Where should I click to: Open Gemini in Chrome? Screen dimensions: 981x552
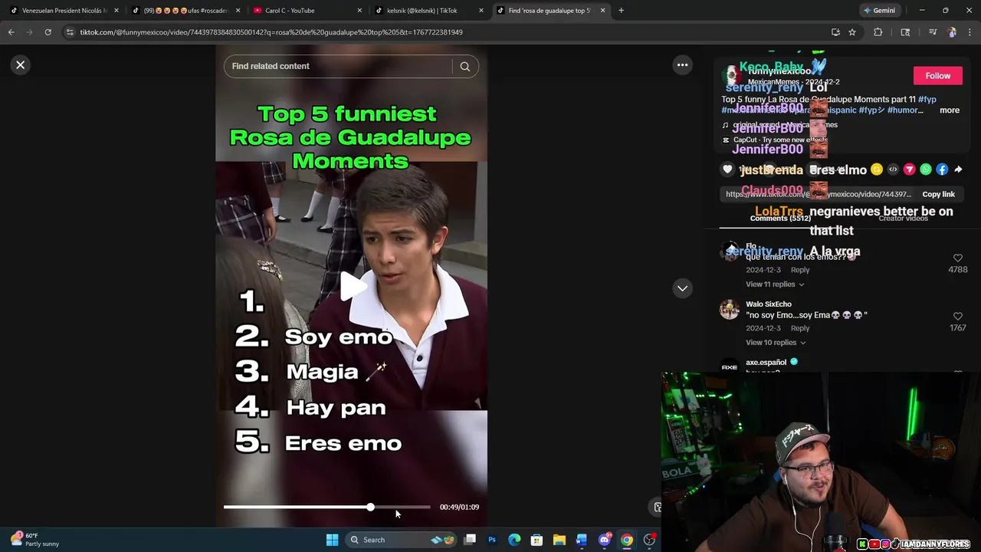(879, 11)
